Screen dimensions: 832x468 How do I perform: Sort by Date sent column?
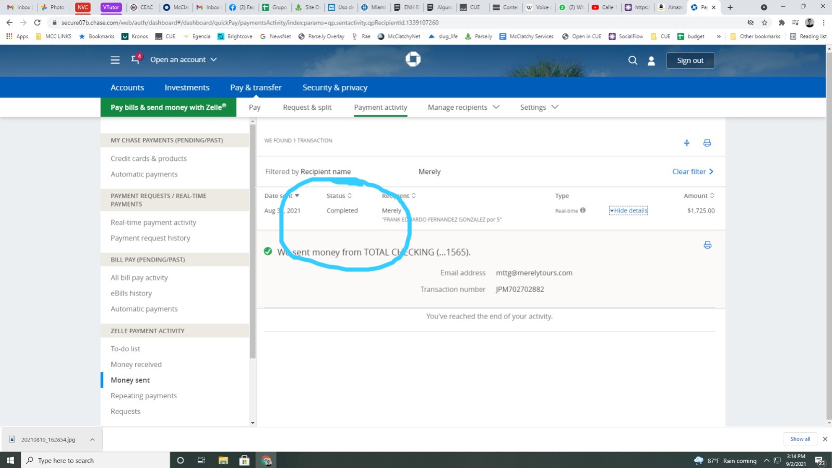click(281, 196)
